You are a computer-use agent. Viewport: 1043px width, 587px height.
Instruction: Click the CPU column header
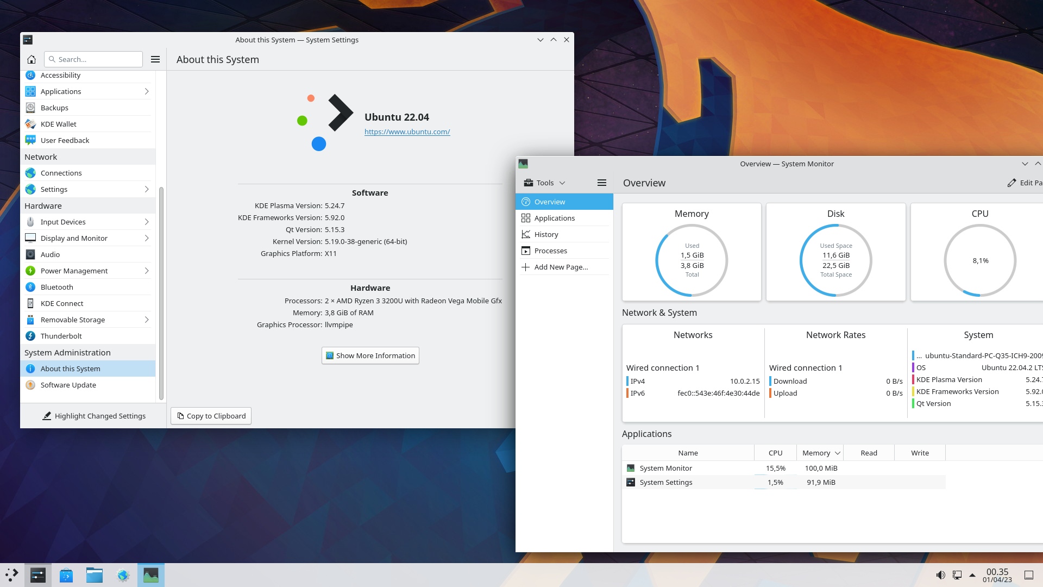click(x=775, y=453)
